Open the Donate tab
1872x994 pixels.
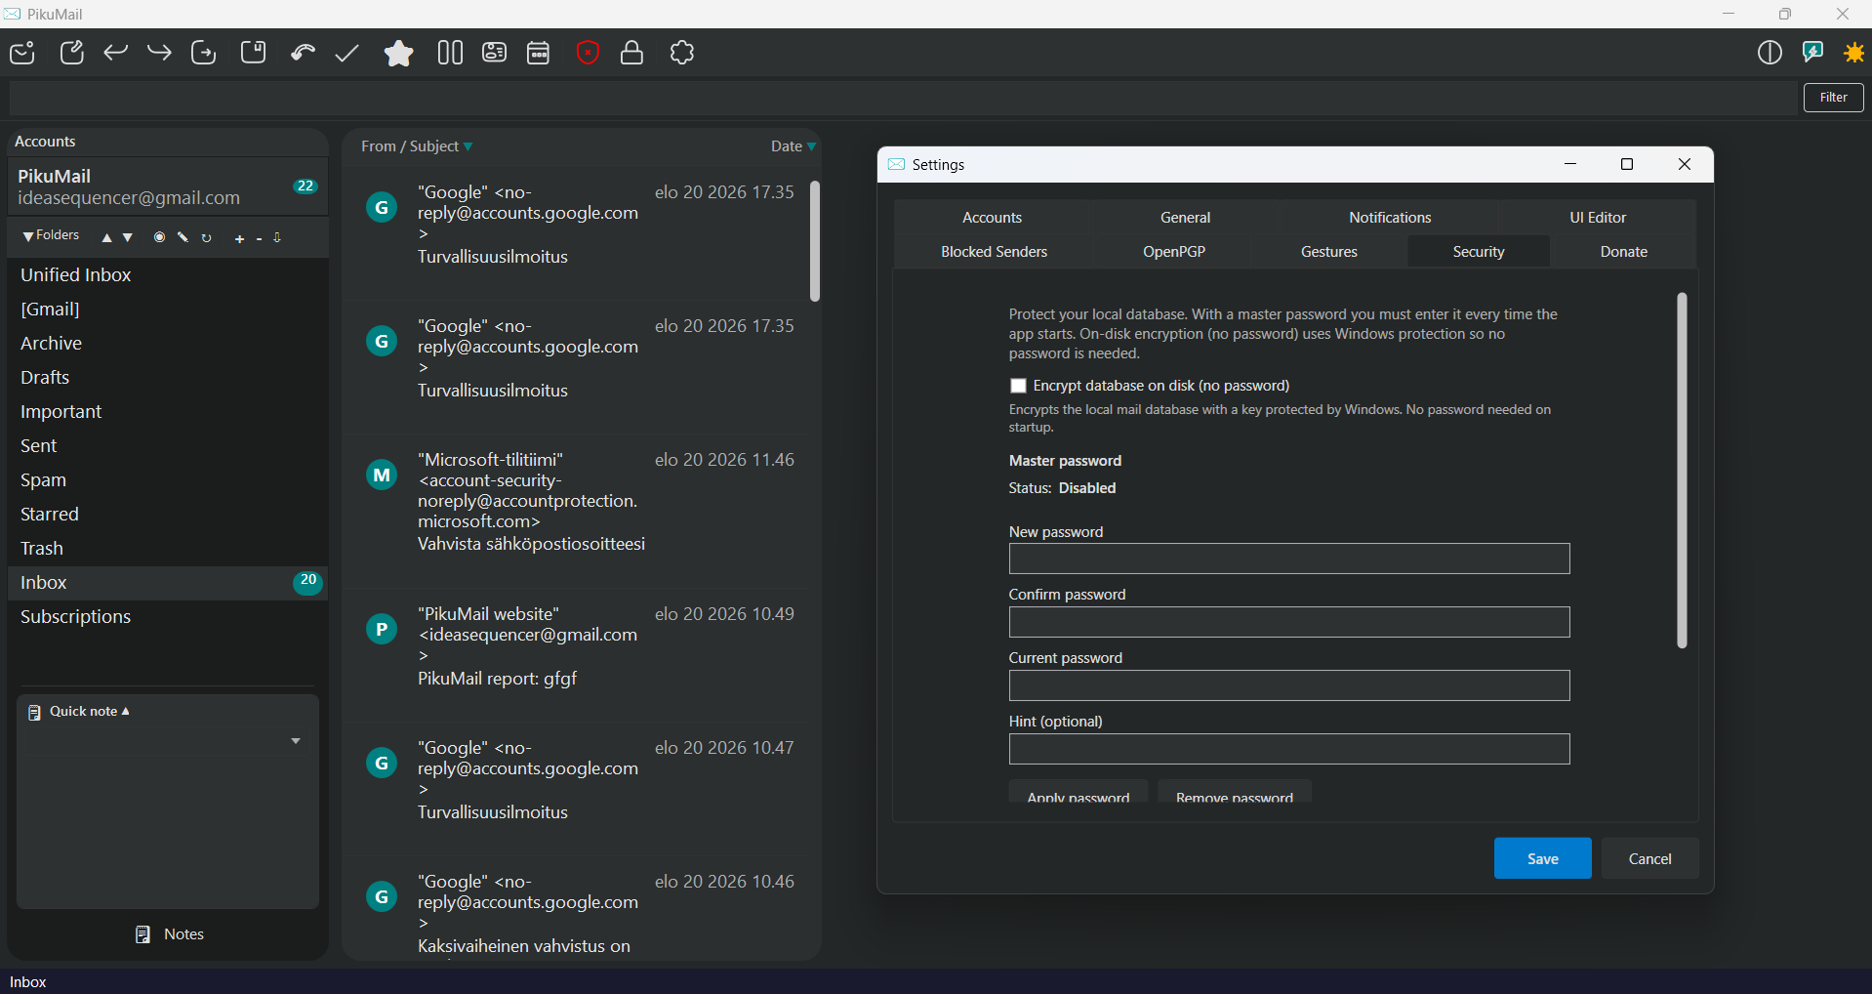[x=1624, y=251]
